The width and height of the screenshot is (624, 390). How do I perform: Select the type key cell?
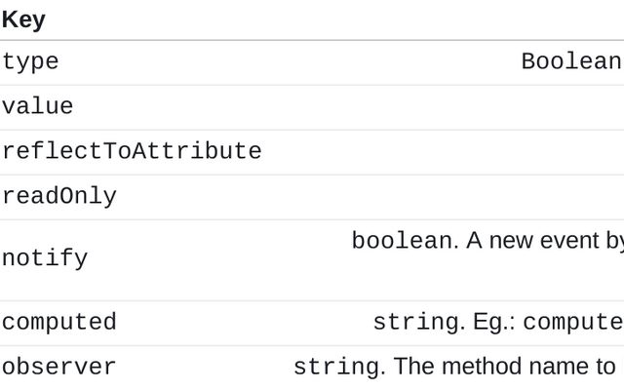click(x=30, y=62)
